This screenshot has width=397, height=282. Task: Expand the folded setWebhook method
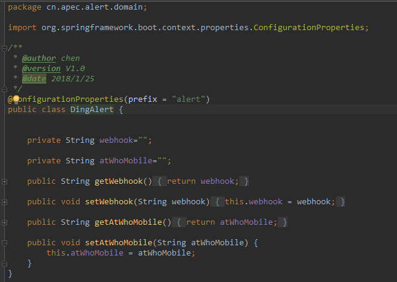4,202
